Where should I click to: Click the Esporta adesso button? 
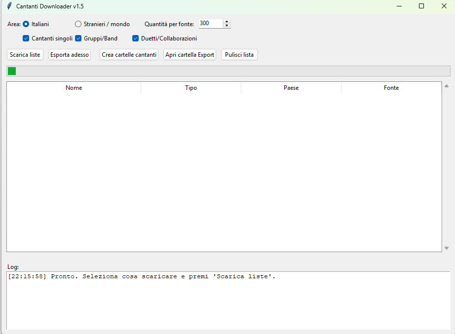(70, 55)
